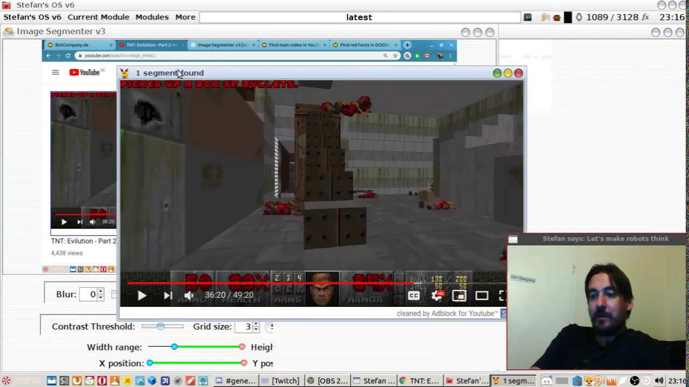Click the Width range lower slider handle
Viewport: 689px width, 387px height.
click(174, 347)
